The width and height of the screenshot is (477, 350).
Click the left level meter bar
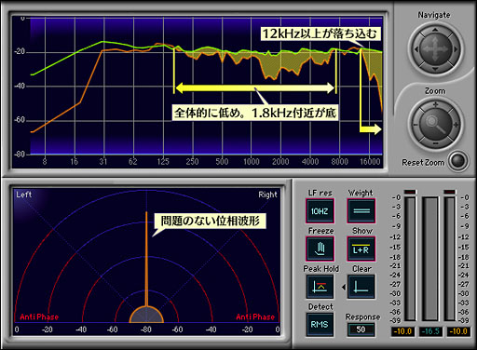(x=410, y=259)
